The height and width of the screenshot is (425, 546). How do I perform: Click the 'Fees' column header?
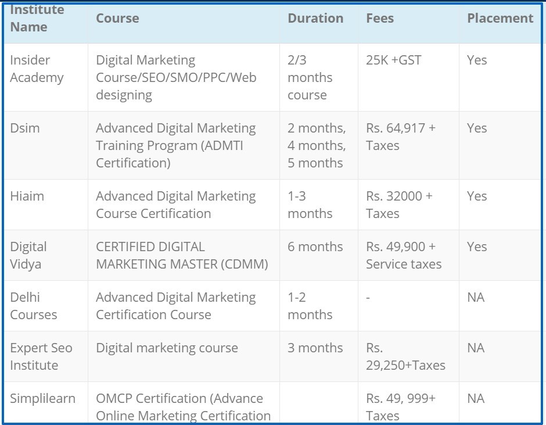click(x=408, y=23)
